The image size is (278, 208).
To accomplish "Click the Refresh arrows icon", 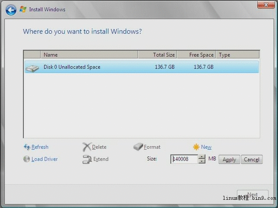I will coord(27,147).
